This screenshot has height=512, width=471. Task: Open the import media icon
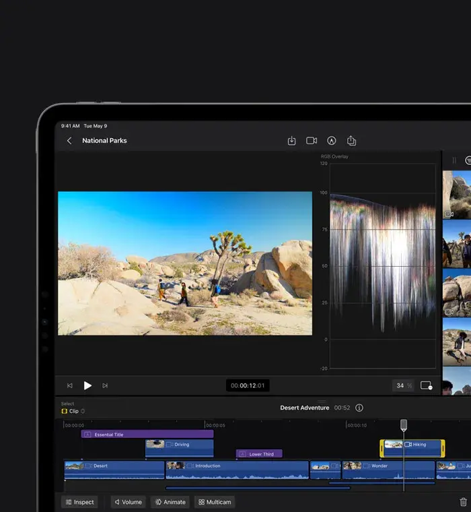coord(291,141)
